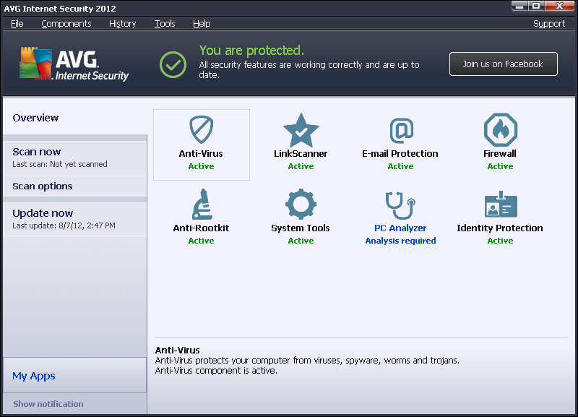Viewport: 578px width, 417px height.
Task: Open the Components menu
Action: pyautogui.click(x=66, y=24)
